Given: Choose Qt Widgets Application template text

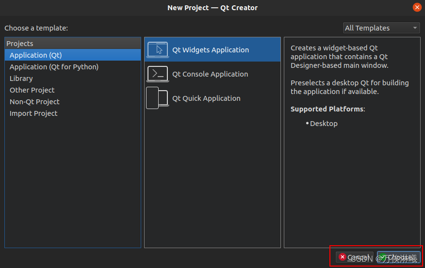Looking at the screenshot, I should pyautogui.click(x=211, y=50).
